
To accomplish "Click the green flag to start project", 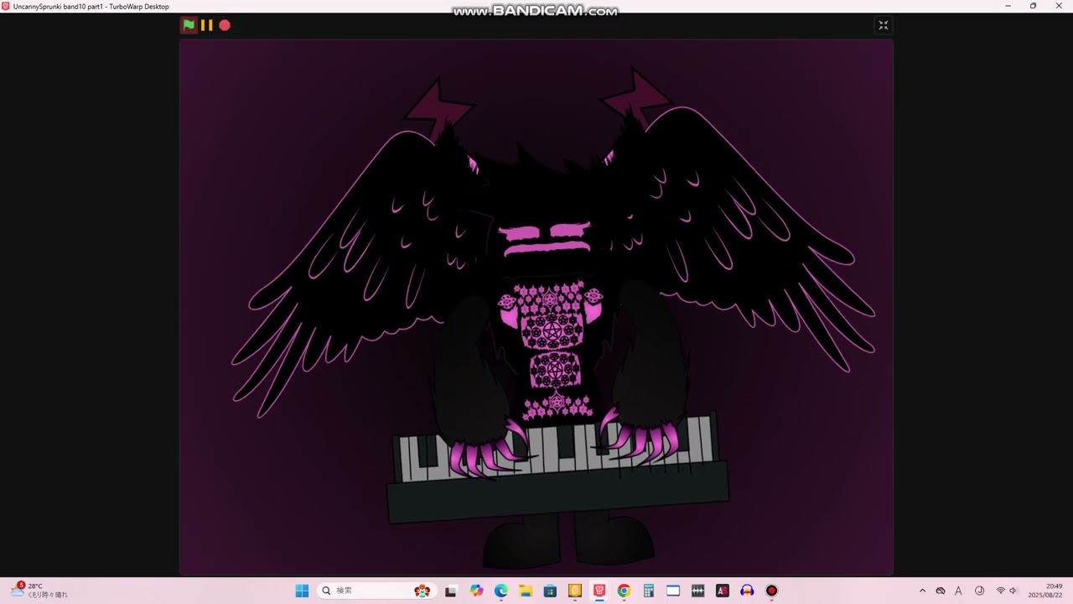I will point(189,25).
